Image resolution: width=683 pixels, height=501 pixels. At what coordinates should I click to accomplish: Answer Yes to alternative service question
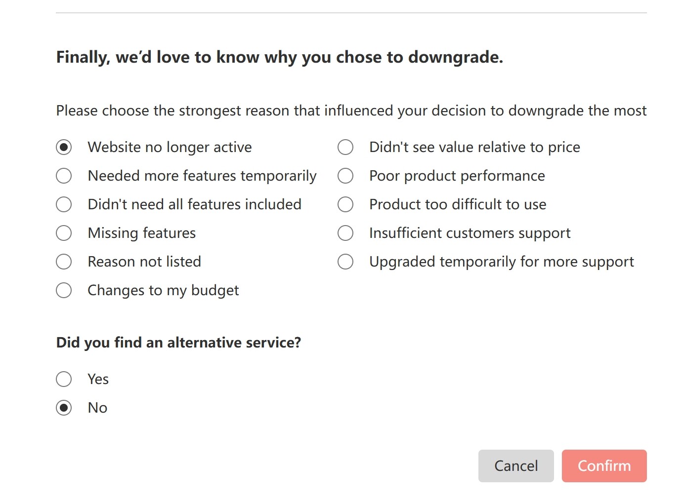[x=64, y=379]
